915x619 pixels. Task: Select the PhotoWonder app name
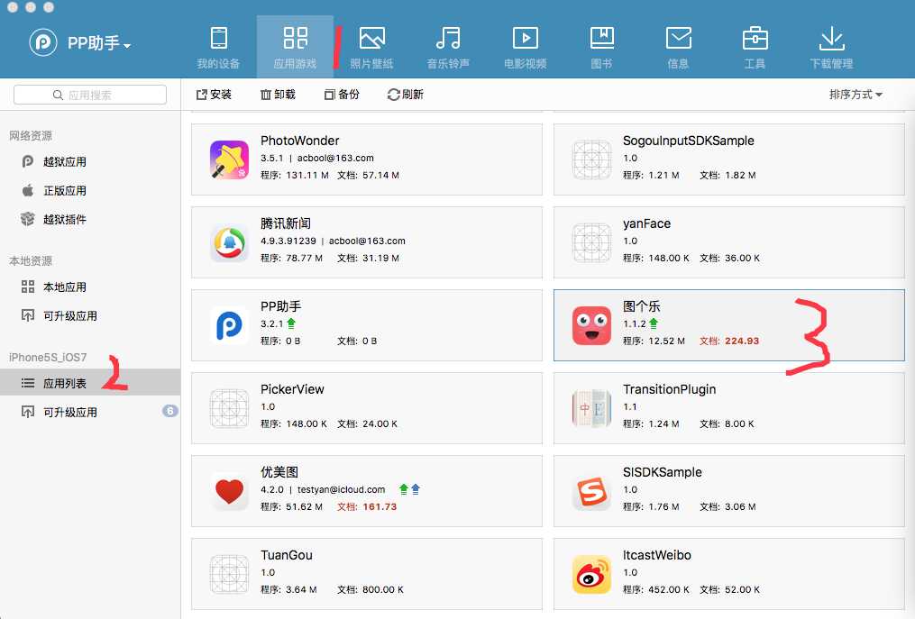300,141
